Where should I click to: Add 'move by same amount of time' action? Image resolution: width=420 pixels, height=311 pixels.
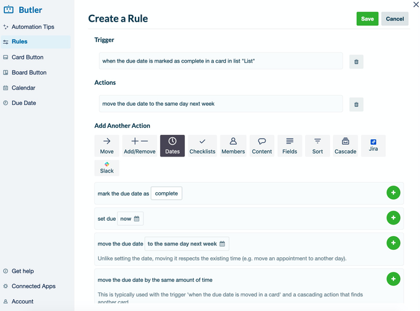pyautogui.click(x=393, y=279)
